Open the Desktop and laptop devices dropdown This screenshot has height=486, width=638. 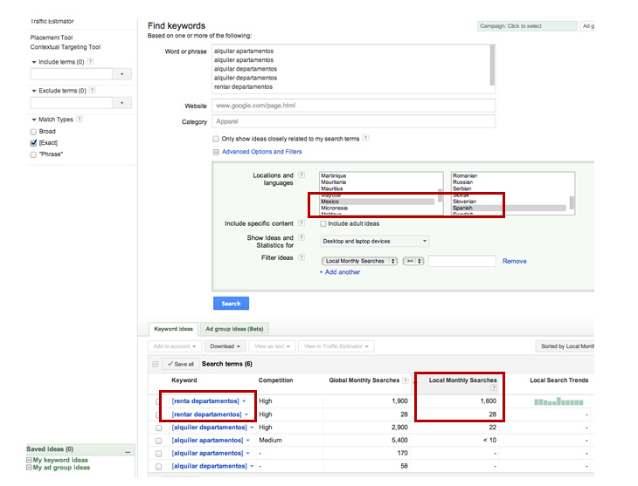coord(375,241)
